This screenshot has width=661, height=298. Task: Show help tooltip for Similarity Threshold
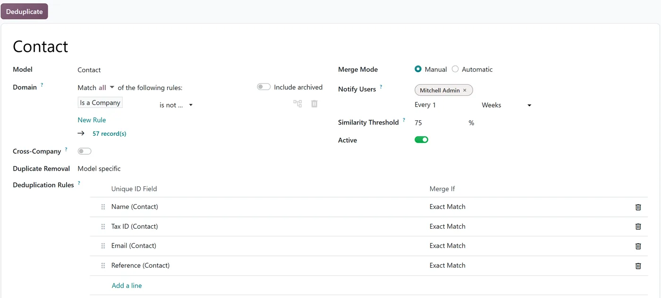404,121
